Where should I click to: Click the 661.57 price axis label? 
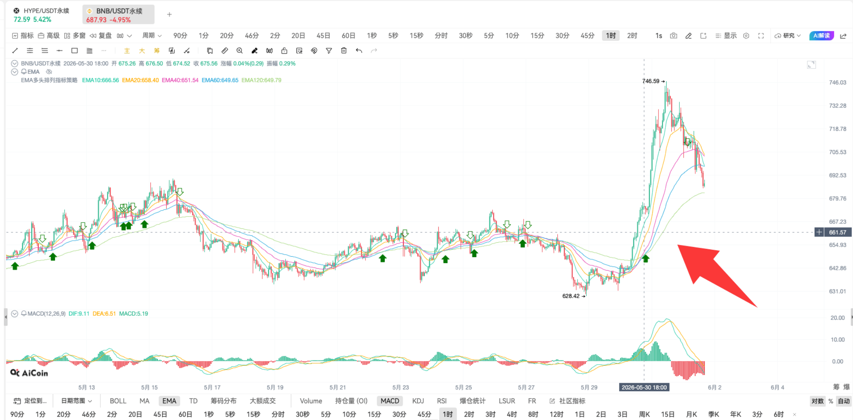[837, 232]
